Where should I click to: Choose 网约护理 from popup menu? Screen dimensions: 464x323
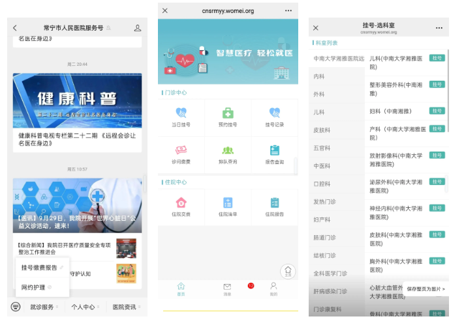[35, 287]
